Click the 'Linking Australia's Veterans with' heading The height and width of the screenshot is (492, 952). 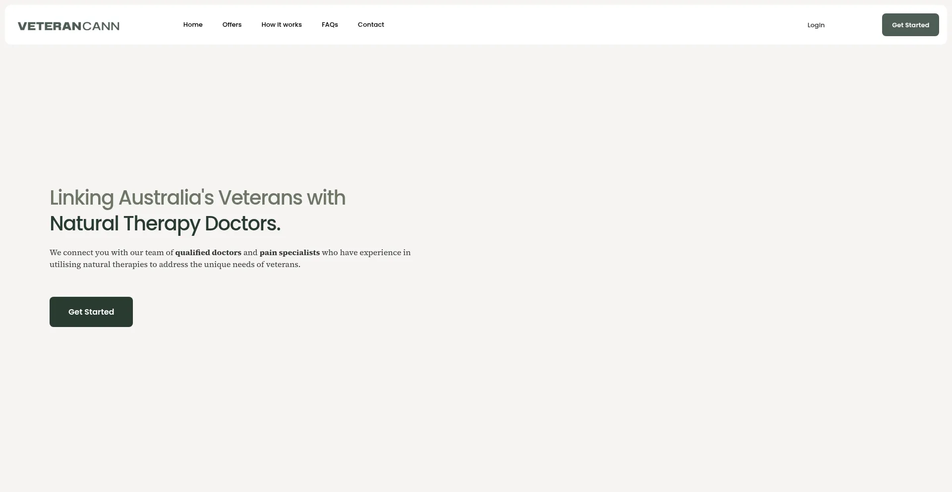click(197, 198)
